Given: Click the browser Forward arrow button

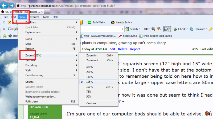Looking at the screenshot, I should 12,5.
